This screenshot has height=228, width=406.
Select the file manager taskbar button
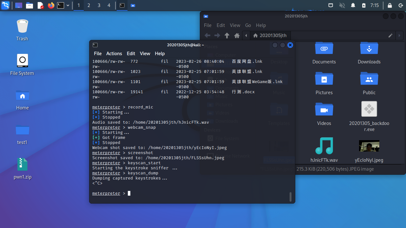point(133,5)
